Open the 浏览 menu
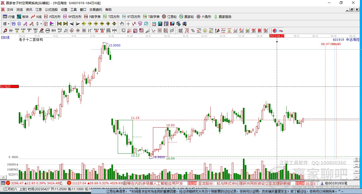This screenshot has width=362, height=194. [x=20, y=9]
